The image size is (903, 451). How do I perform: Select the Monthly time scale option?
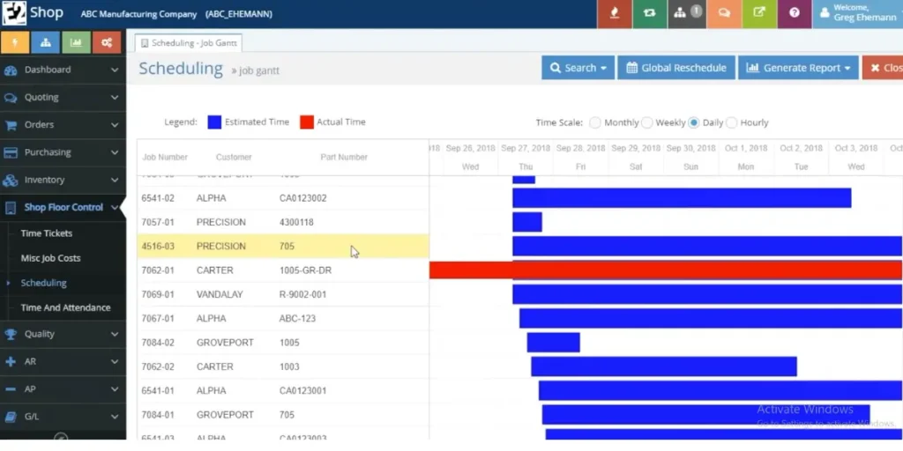pos(595,122)
